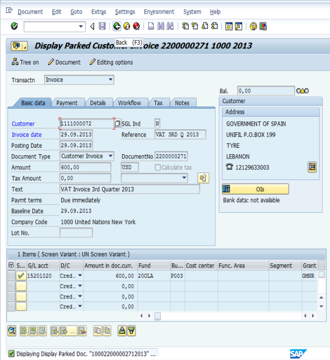The height and width of the screenshot is (360, 330).
Task: Open the D/C dropdown in first item row
Action: pyautogui.click(x=80, y=275)
